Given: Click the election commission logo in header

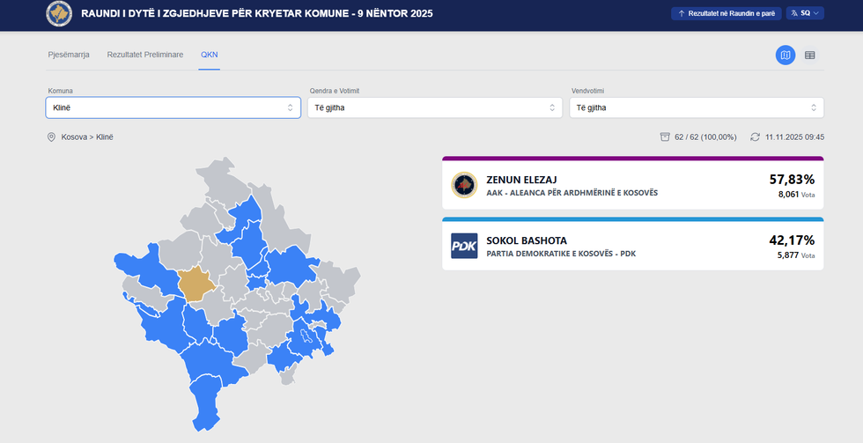Looking at the screenshot, I should tap(60, 14).
